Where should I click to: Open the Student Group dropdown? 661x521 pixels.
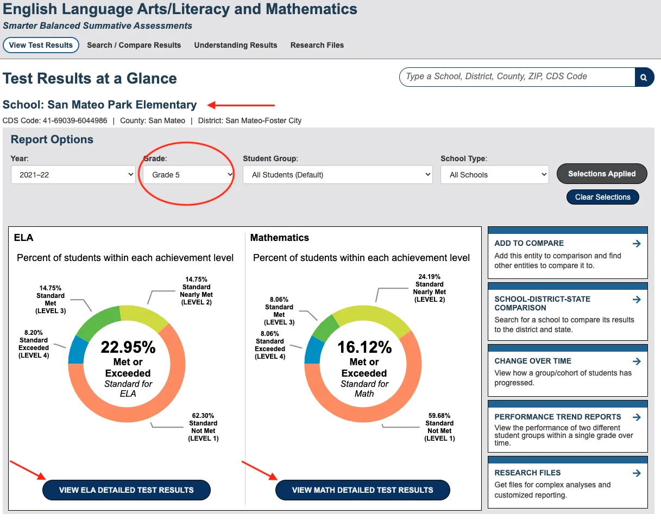[337, 175]
